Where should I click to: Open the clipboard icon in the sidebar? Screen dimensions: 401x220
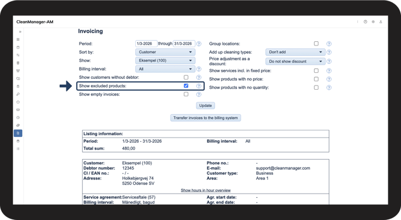(x=18, y=86)
